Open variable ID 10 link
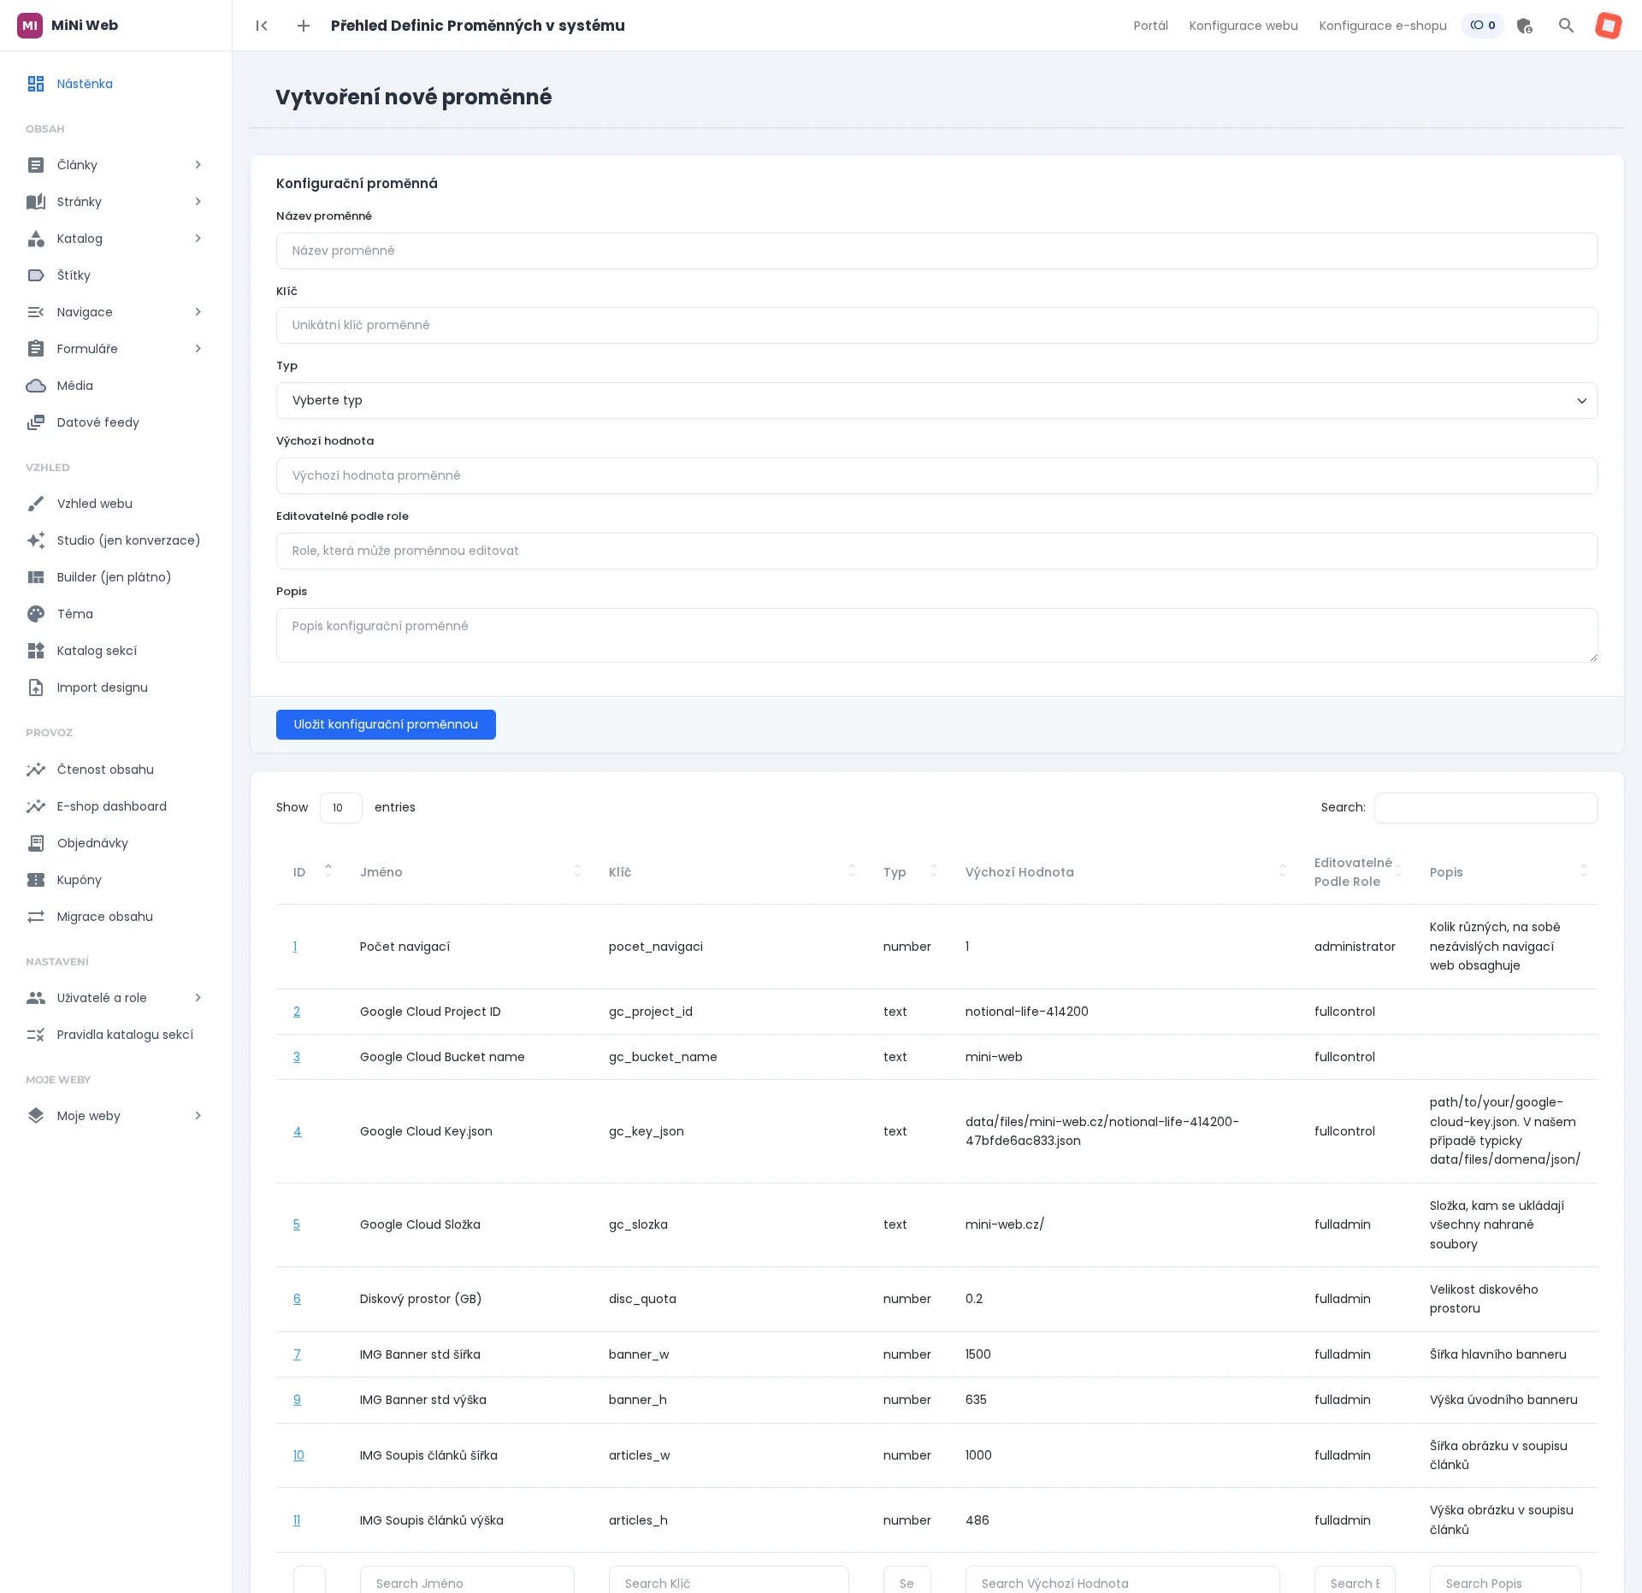The image size is (1642, 1593). pyautogui.click(x=298, y=1456)
